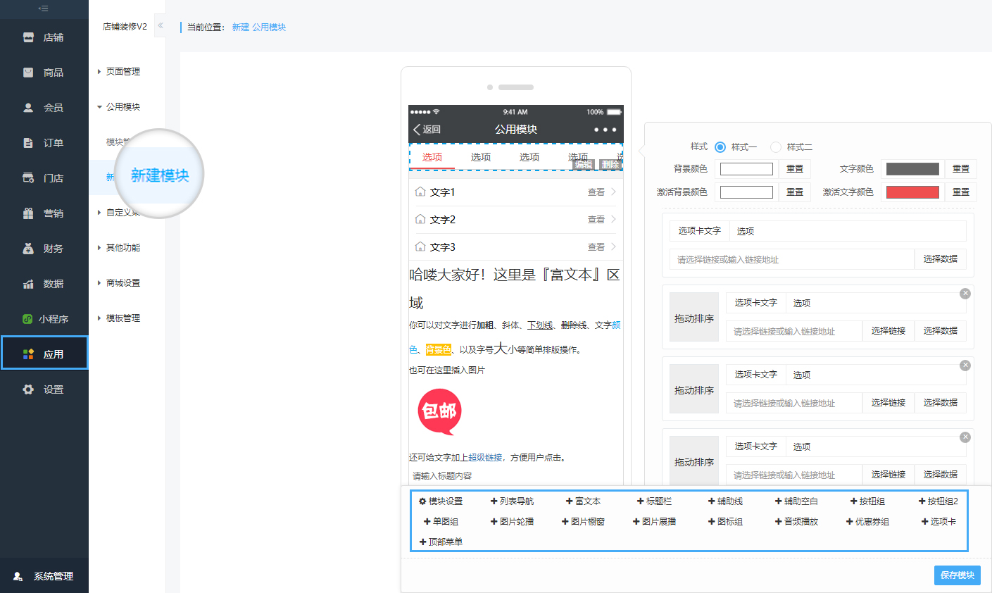Open the 店铺 shop icon in sidebar
The width and height of the screenshot is (992, 593).
28,37
